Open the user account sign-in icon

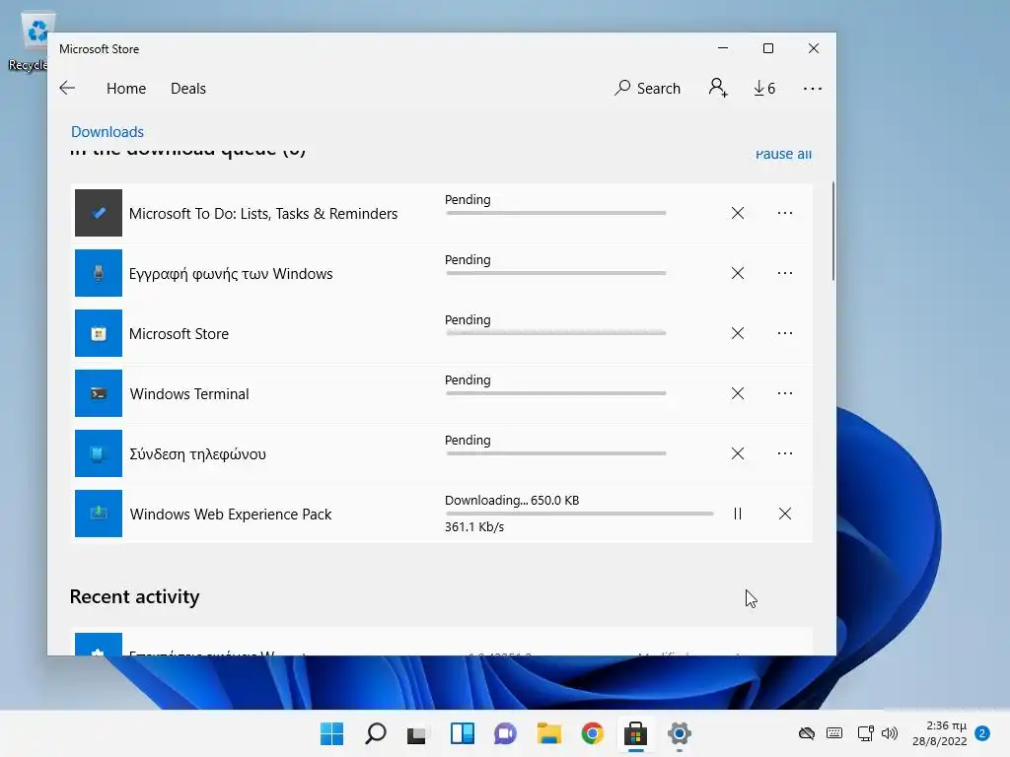(718, 88)
